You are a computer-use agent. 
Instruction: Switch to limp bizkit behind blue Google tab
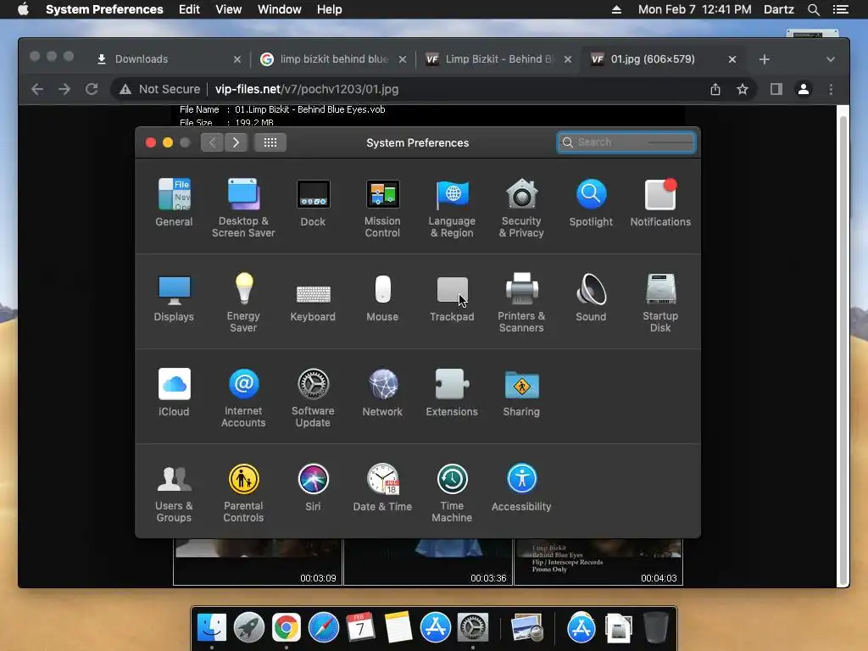click(334, 59)
